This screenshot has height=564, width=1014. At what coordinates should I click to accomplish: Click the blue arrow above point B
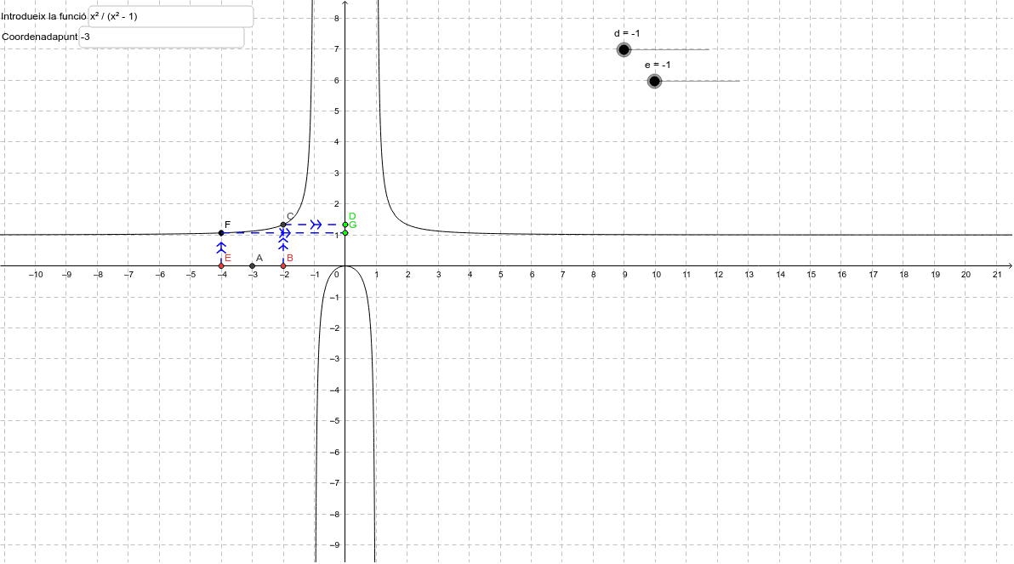(283, 245)
